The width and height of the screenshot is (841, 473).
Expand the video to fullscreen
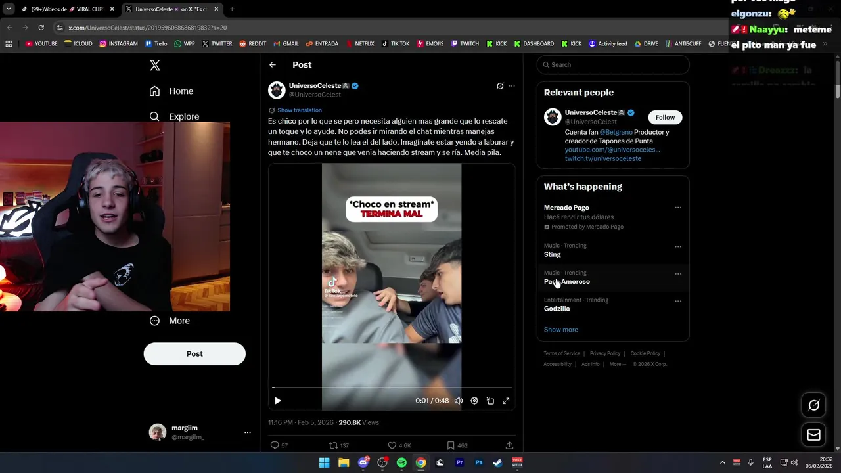point(506,401)
